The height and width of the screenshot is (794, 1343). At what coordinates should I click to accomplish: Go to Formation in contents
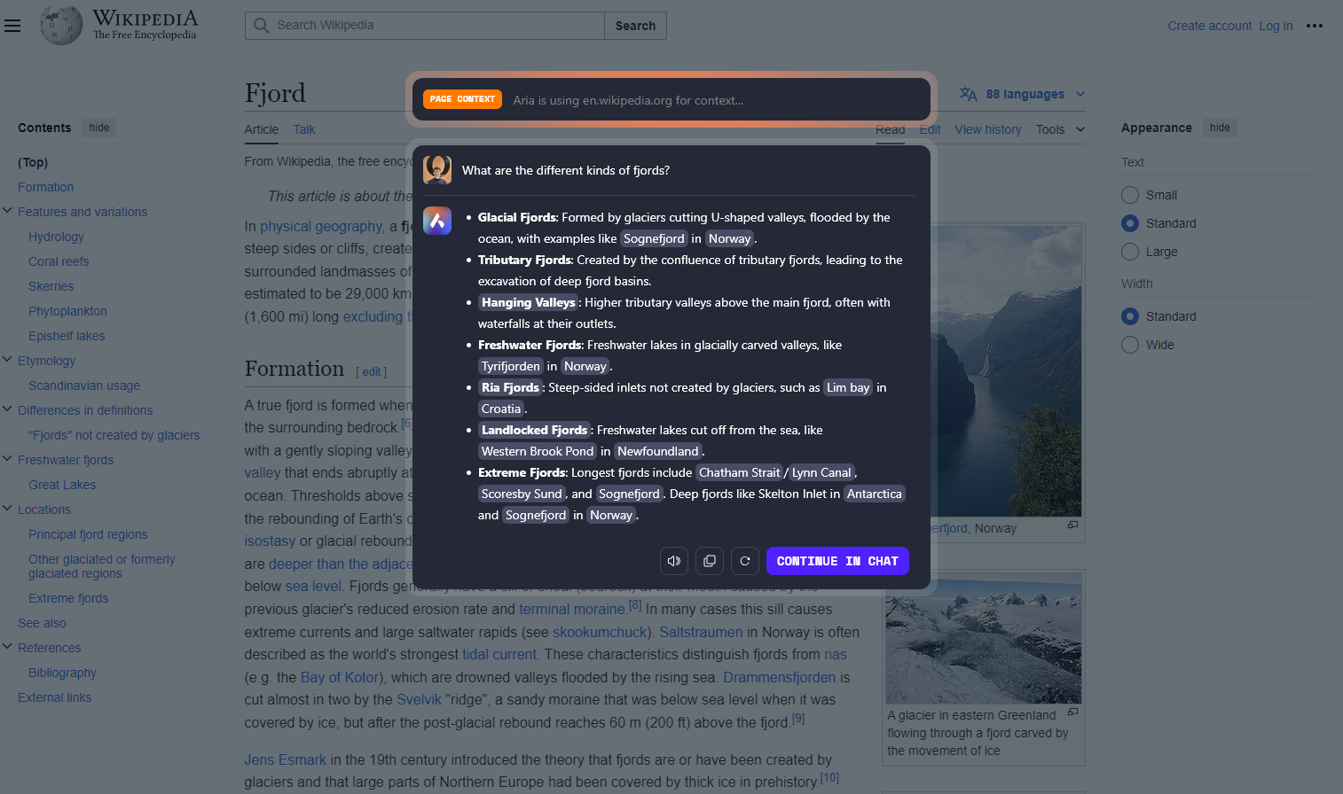[46, 187]
